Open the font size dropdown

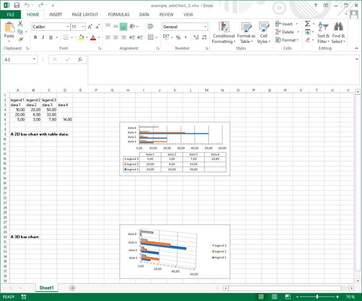(83, 27)
